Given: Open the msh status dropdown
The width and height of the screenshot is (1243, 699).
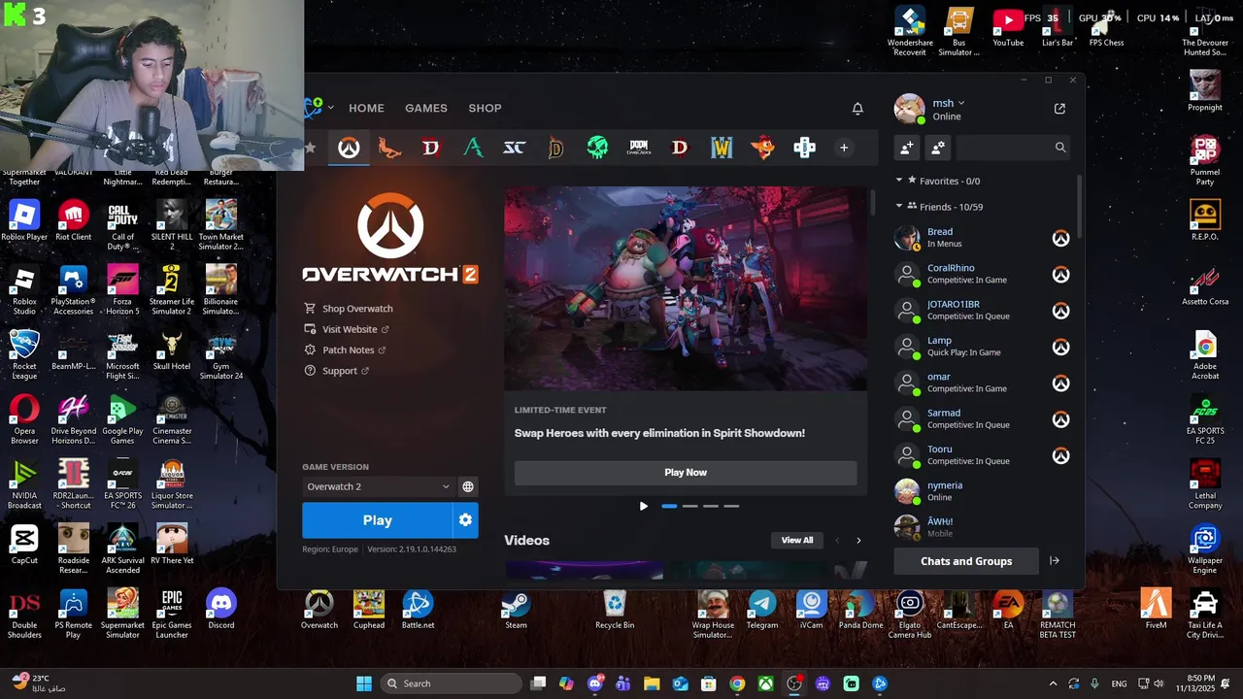Looking at the screenshot, I should pyautogui.click(x=949, y=103).
